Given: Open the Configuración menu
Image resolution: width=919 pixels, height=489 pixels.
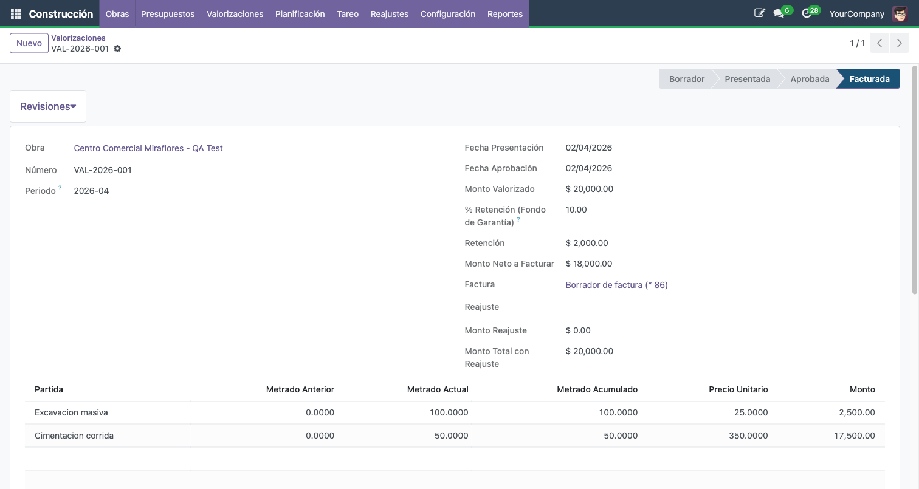Looking at the screenshot, I should tap(447, 13).
